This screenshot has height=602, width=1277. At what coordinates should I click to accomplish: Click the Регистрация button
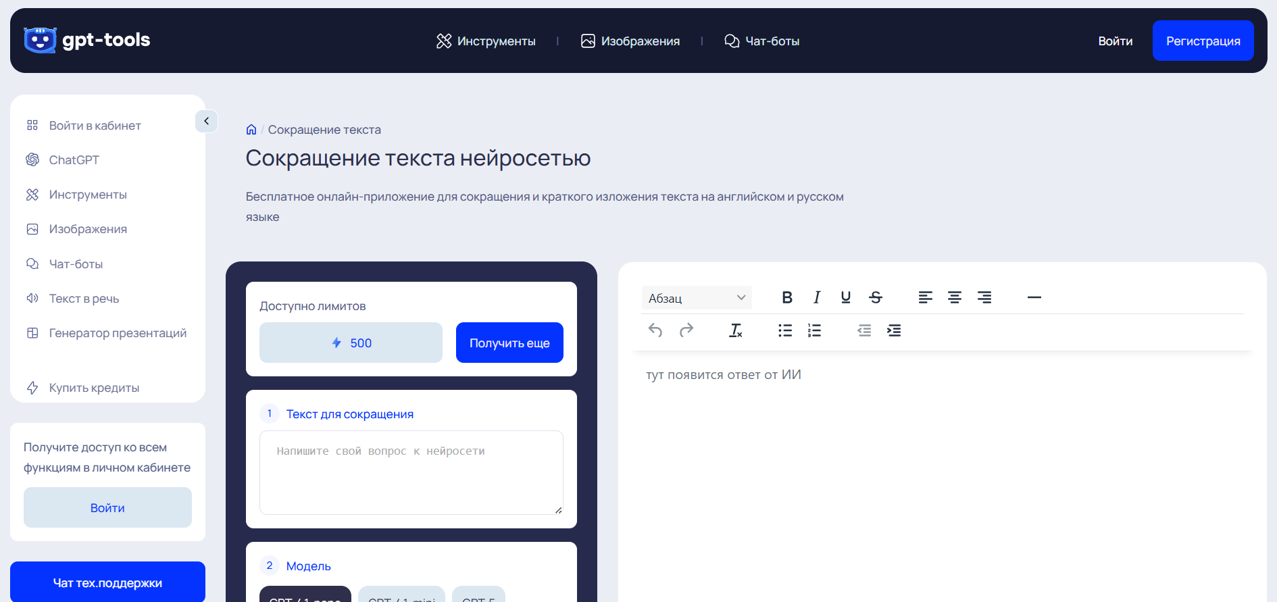tap(1203, 41)
